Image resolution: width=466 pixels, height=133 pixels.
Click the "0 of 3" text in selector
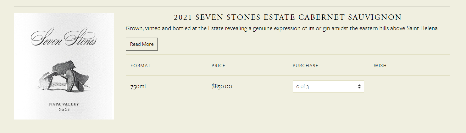[x=302, y=87]
